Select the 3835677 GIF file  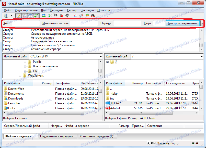[117, 103]
